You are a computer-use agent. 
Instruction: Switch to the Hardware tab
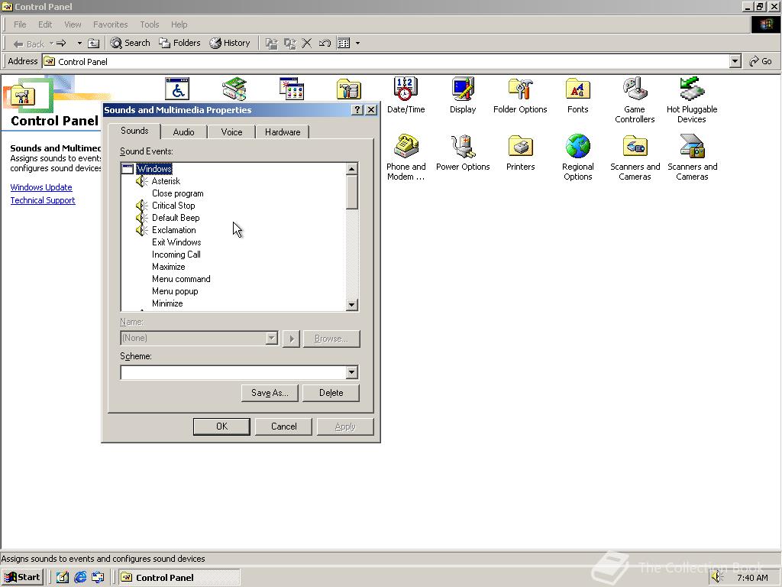(283, 131)
